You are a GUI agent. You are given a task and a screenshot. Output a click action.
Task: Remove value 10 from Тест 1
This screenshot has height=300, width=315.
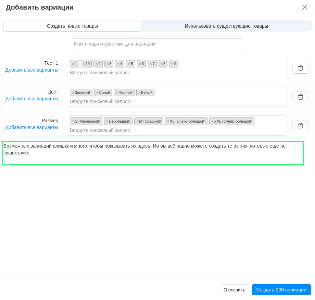(x=84, y=64)
